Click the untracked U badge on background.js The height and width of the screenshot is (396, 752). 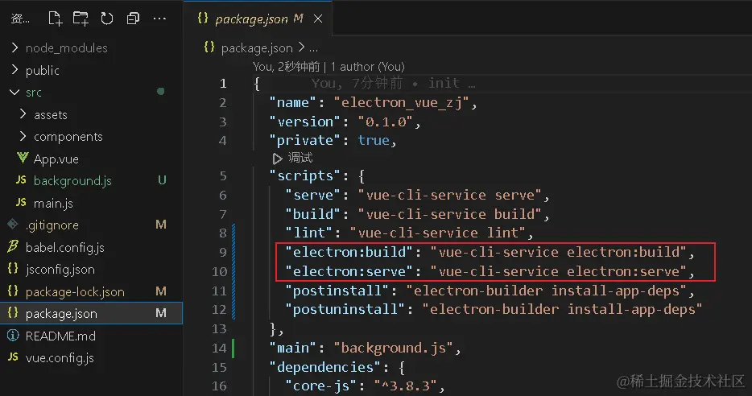pos(162,180)
